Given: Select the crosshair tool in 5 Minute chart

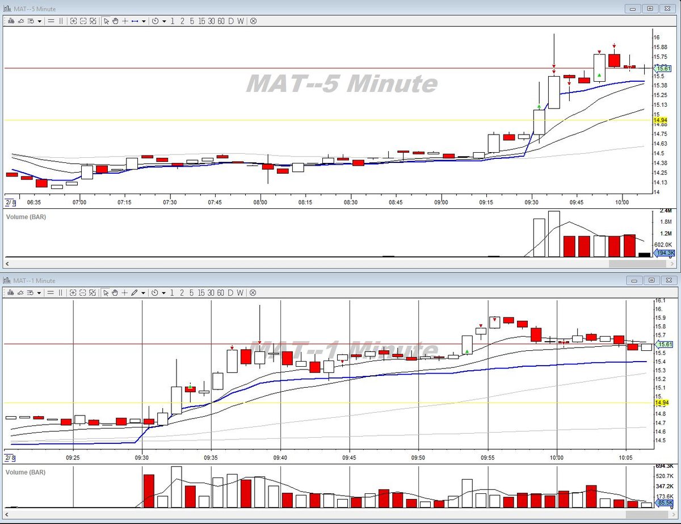Looking at the screenshot, I should [125, 21].
